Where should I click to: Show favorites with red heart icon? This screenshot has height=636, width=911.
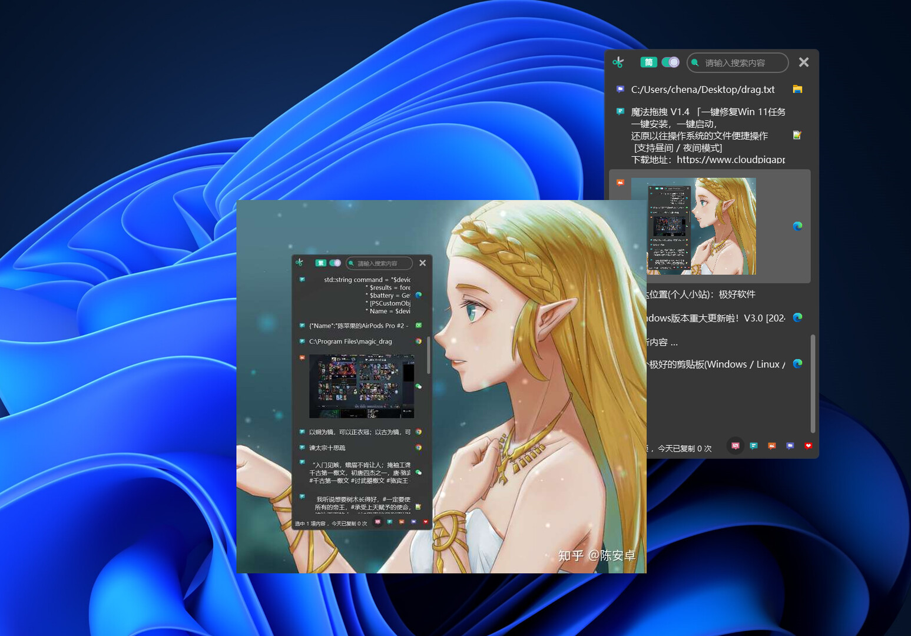pos(808,446)
